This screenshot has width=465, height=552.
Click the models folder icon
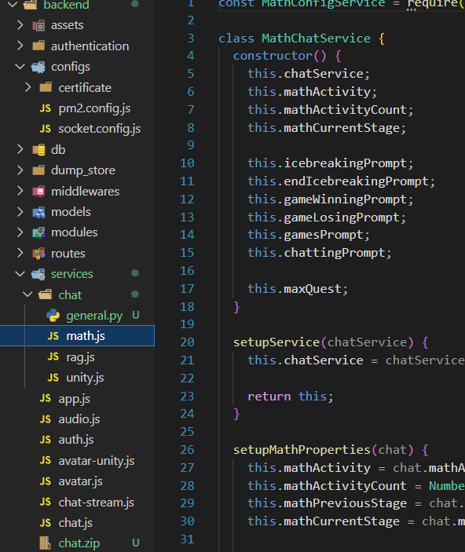click(38, 212)
